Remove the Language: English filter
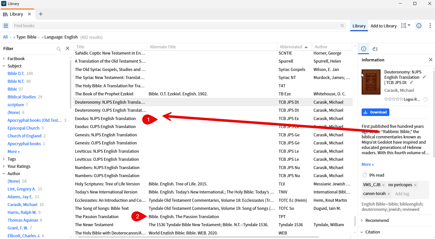435x239 pixels. click(43, 37)
